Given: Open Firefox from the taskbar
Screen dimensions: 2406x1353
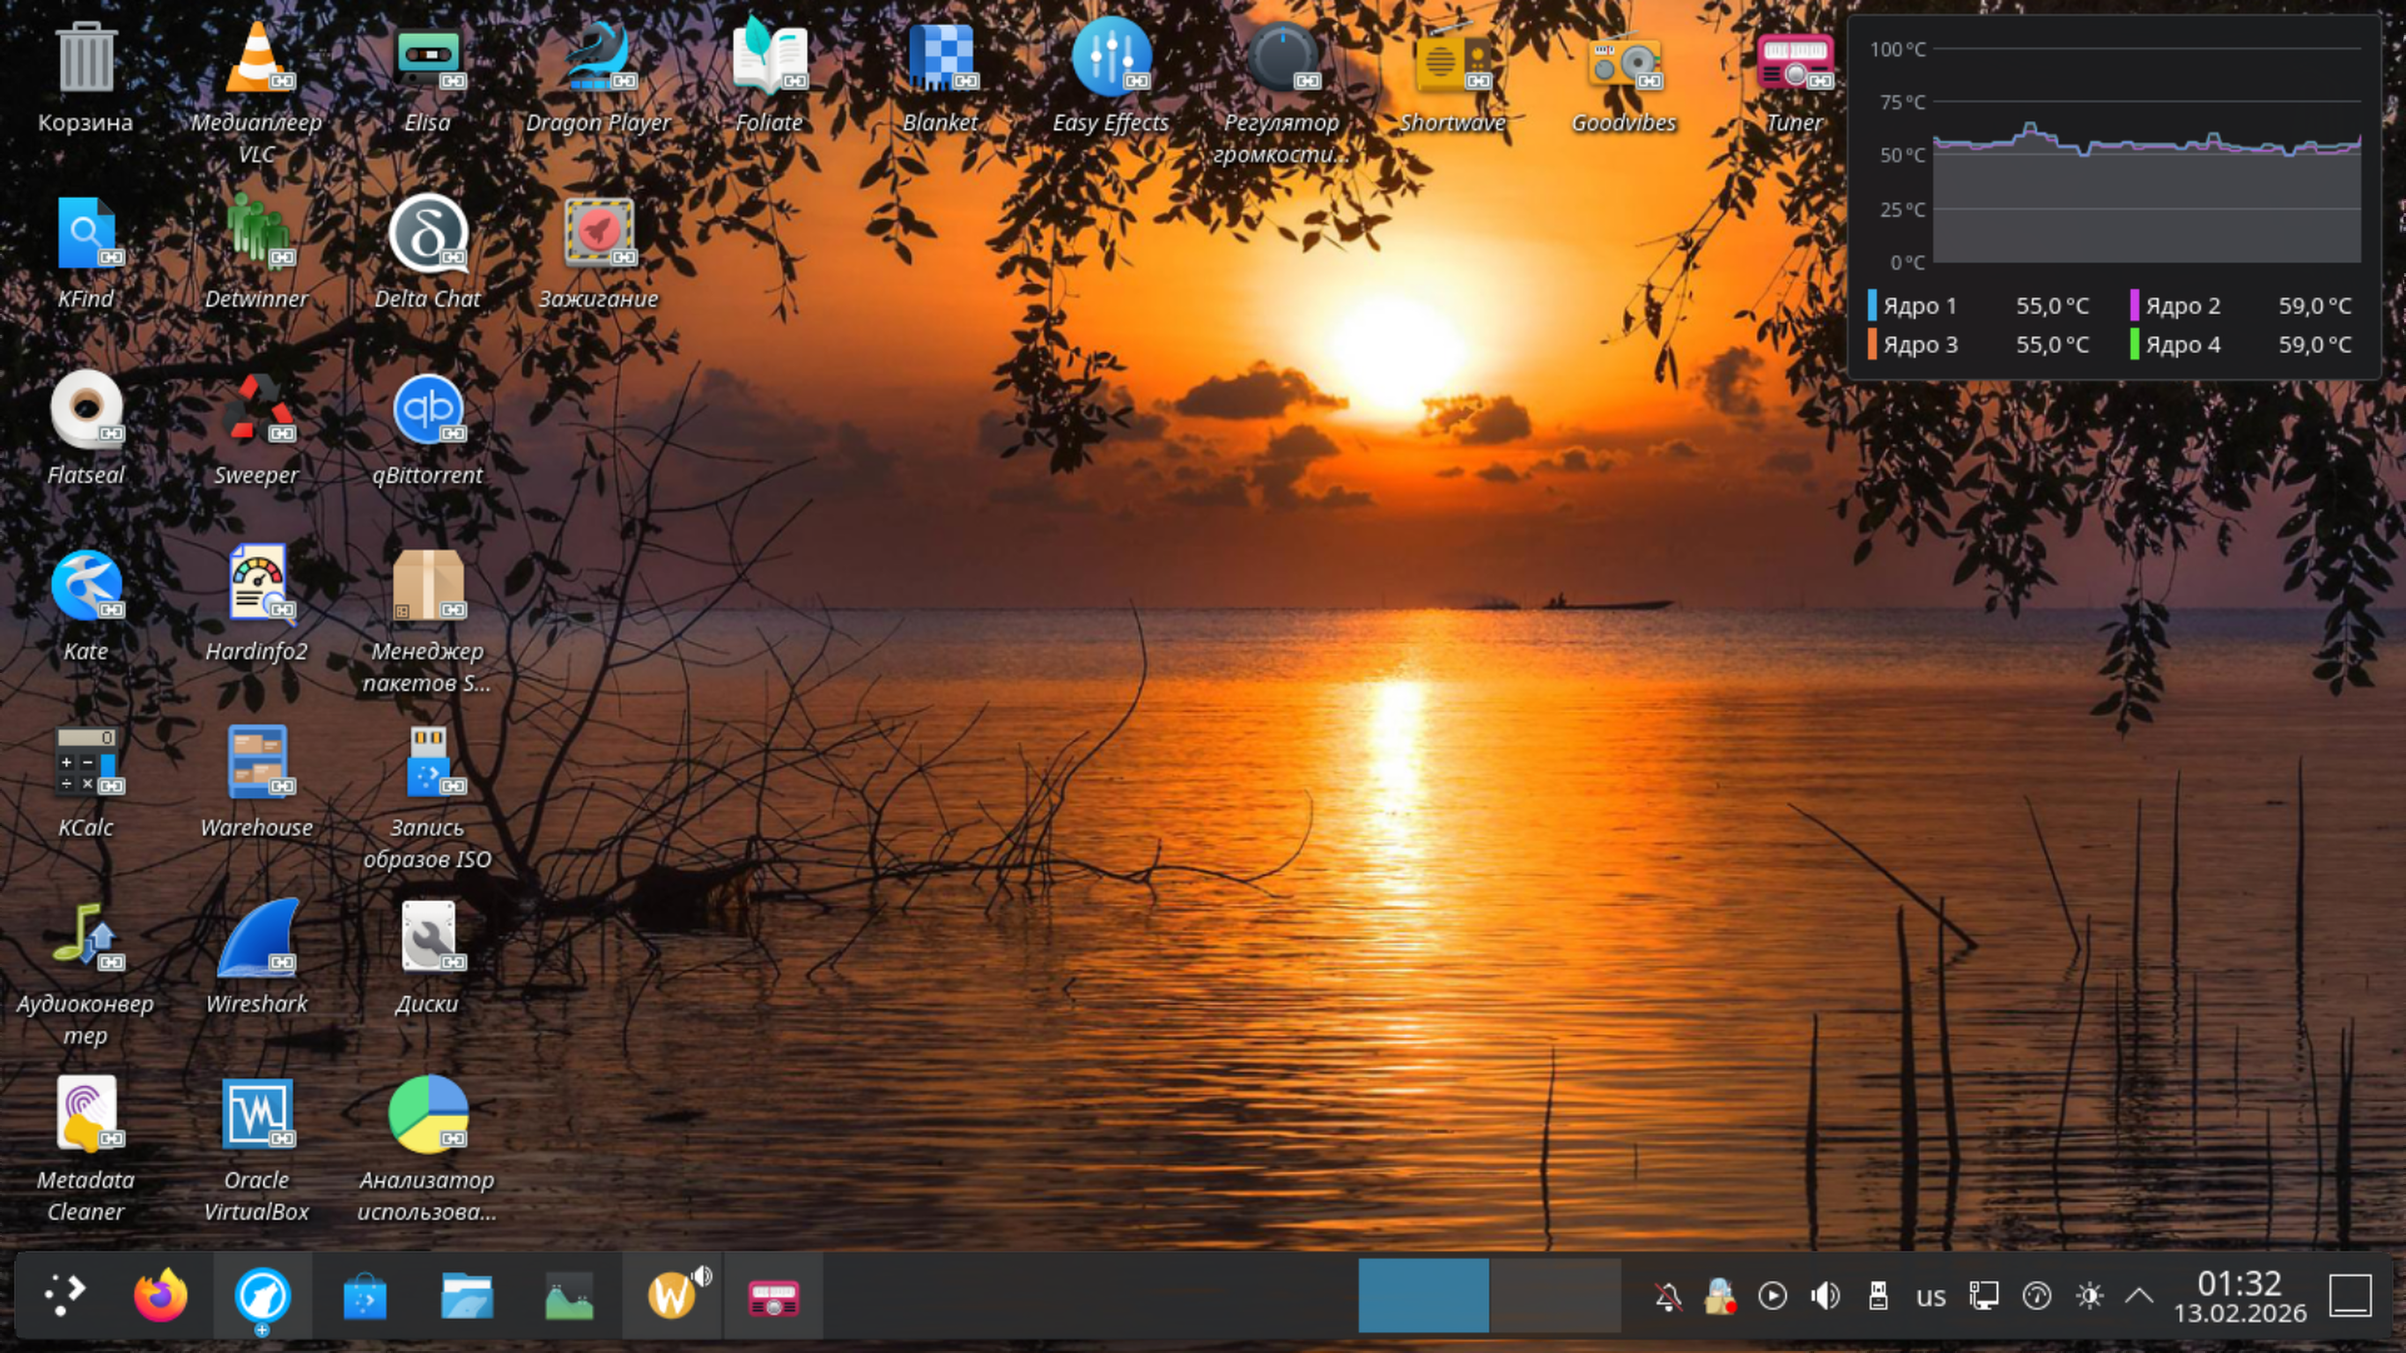Looking at the screenshot, I should point(159,1296).
